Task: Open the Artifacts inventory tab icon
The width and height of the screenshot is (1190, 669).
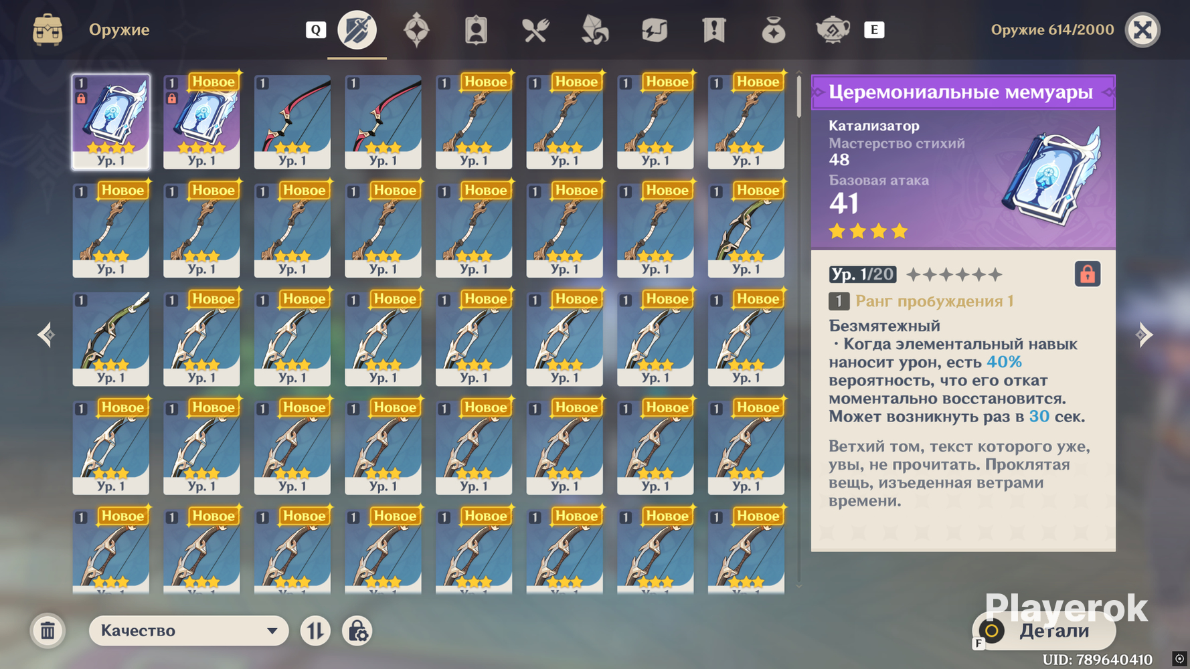Action: [416, 31]
